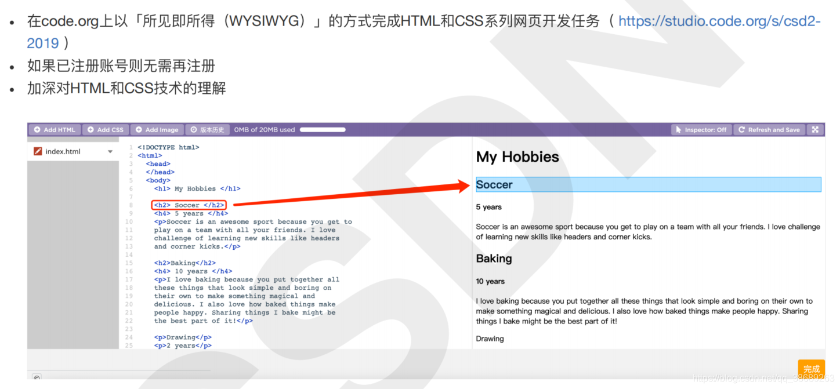Click the refresh icon on Refresh and Save
Viewport: 840px width, 389px height.
(741, 130)
